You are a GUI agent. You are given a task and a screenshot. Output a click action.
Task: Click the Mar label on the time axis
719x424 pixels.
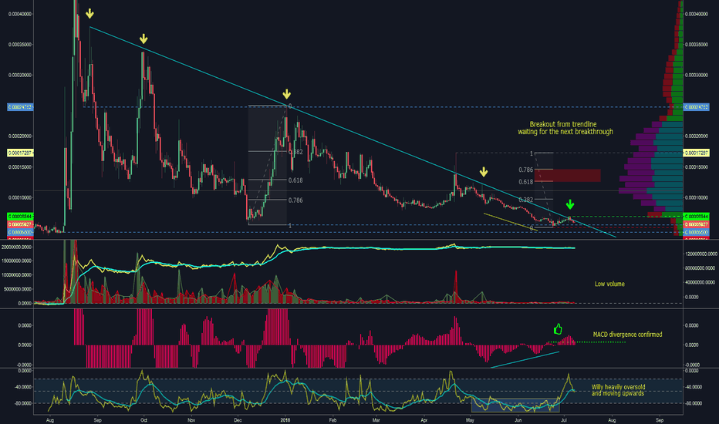(x=376, y=420)
